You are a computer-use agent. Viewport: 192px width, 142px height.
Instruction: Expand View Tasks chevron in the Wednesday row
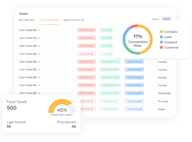(x=39, y=93)
